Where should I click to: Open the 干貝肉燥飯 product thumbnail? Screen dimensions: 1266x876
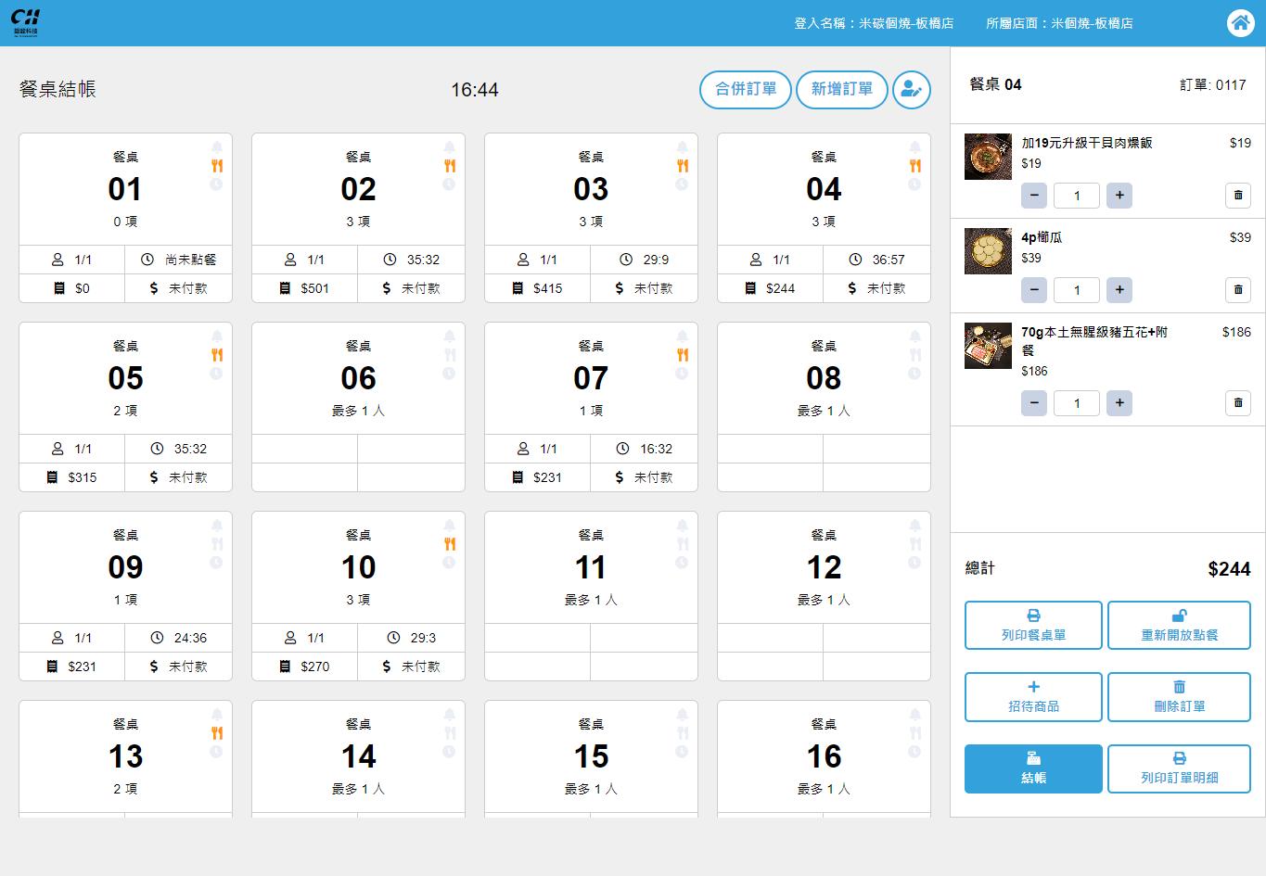coord(988,157)
